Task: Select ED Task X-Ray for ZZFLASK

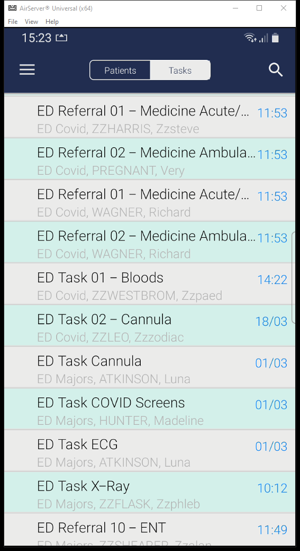Action: coord(150,493)
